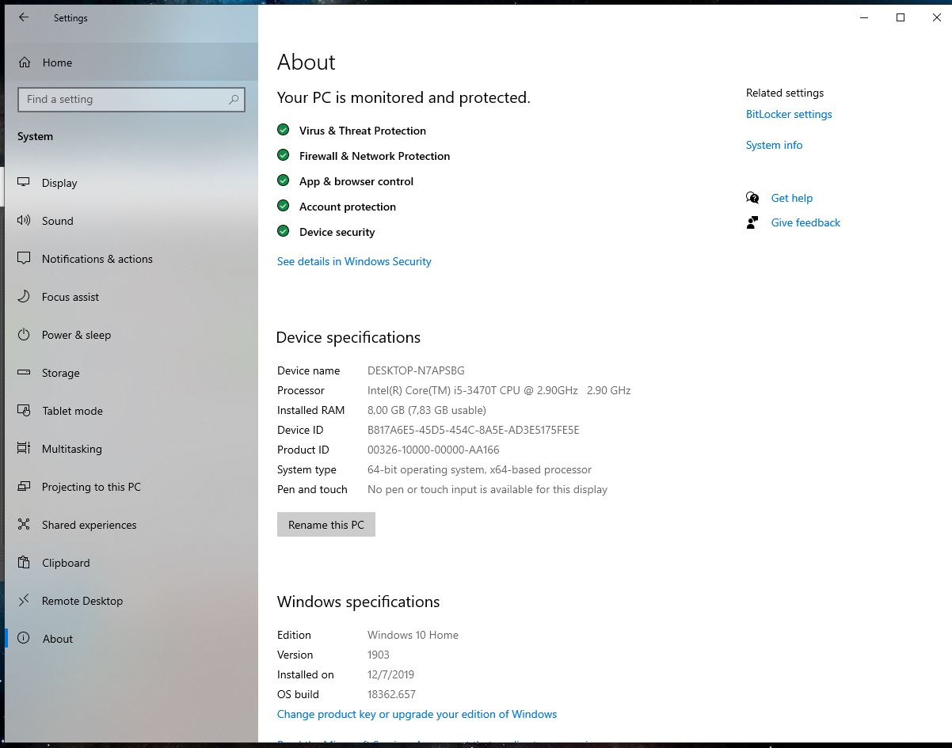952x748 pixels.
Task: Click the Display monitor icon
Action: 24,183
